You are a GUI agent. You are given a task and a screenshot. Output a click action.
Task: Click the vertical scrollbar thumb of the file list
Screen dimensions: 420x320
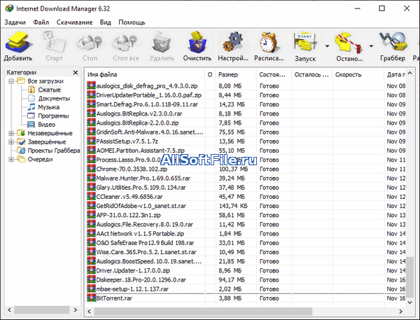click(x=409, y=277)
